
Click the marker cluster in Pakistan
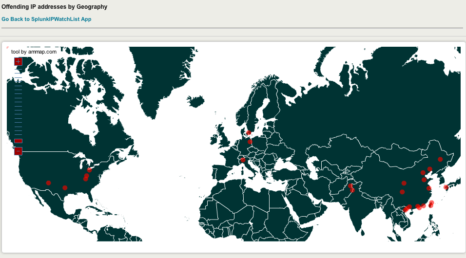[351, 187]
